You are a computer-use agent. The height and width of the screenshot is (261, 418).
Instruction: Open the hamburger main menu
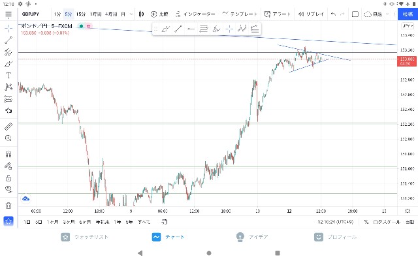[8, 14]
